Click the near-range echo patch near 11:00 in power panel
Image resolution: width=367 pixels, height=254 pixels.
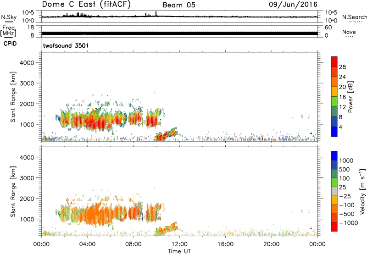pos(166,134)
